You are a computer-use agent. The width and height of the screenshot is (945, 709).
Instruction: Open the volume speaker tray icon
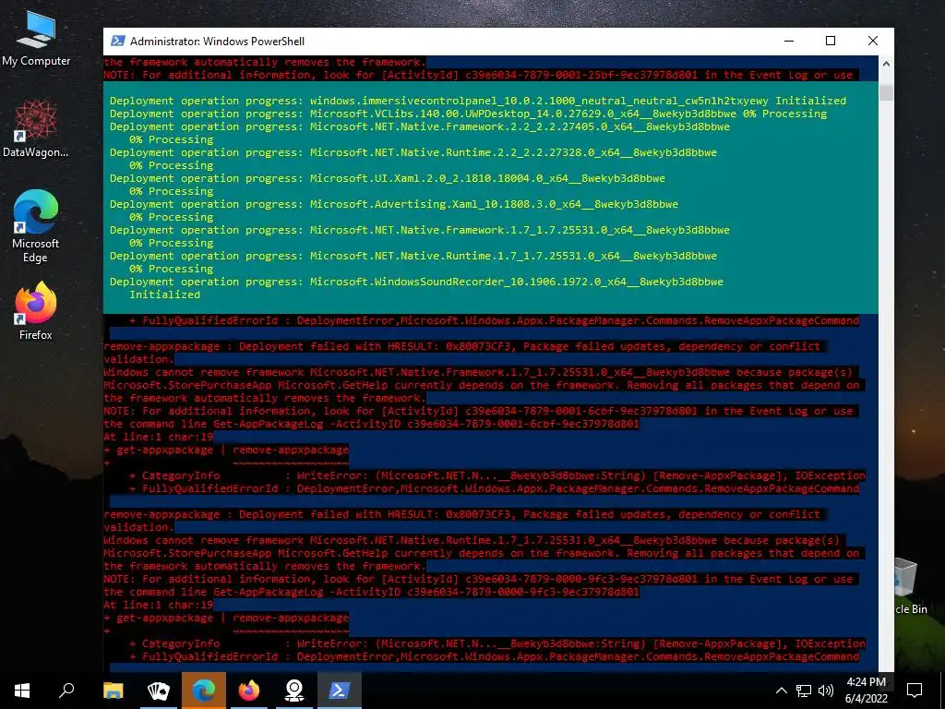pyautogui.click(x=826, y=691)
